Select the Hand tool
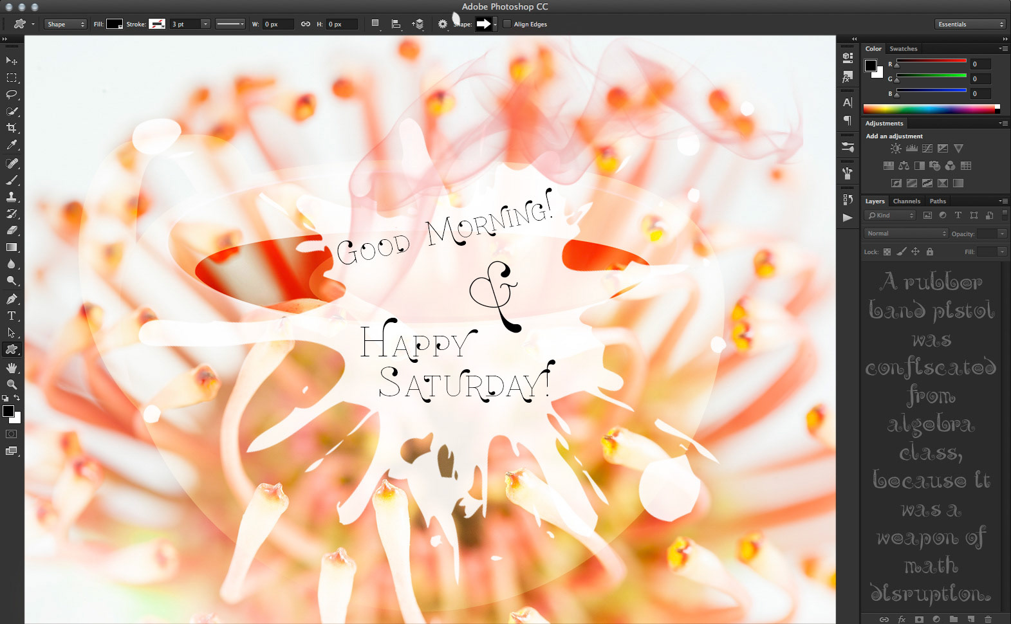Viewport: 1011px width, 624px height. tap(12, 368)
